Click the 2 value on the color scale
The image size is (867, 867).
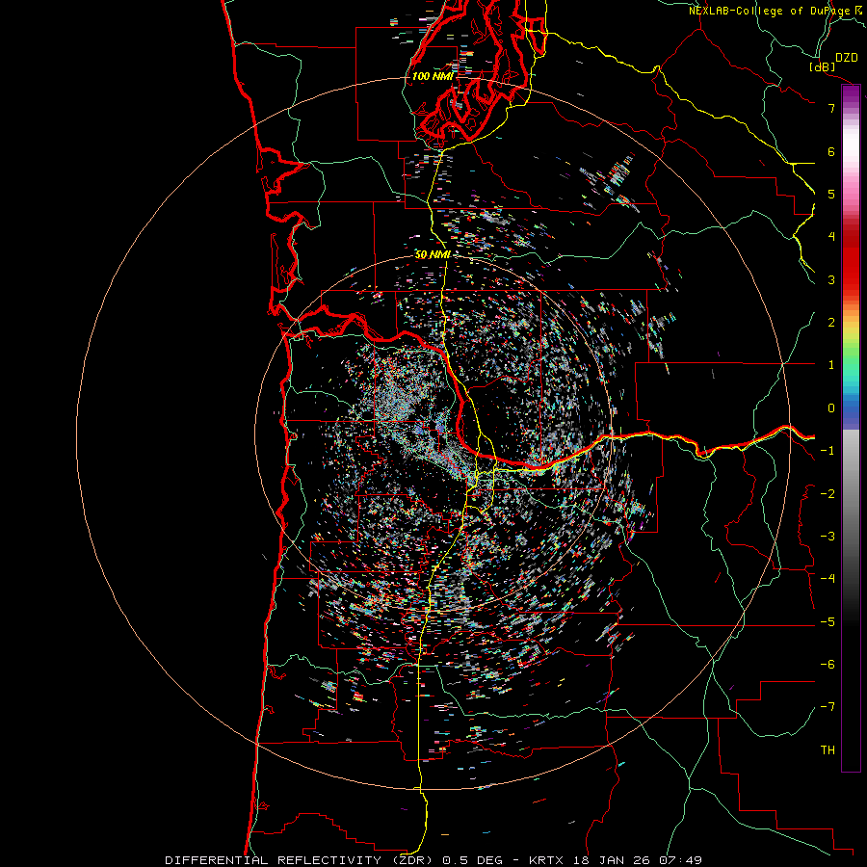pos(831,323)
